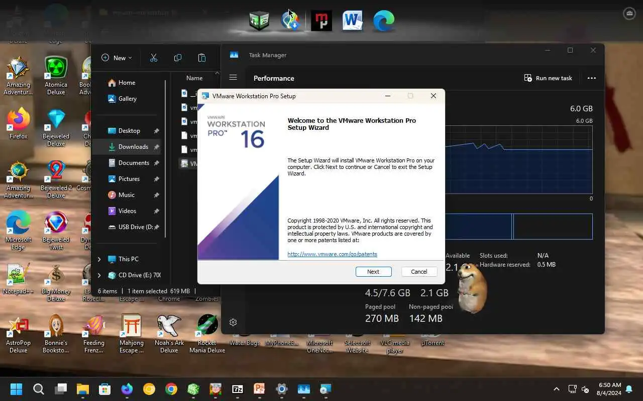Image resolution: width=643 pixels, height=401 pixels.
Task: Select Desktop in Explorer quick access
Action: tap(129, 131)
